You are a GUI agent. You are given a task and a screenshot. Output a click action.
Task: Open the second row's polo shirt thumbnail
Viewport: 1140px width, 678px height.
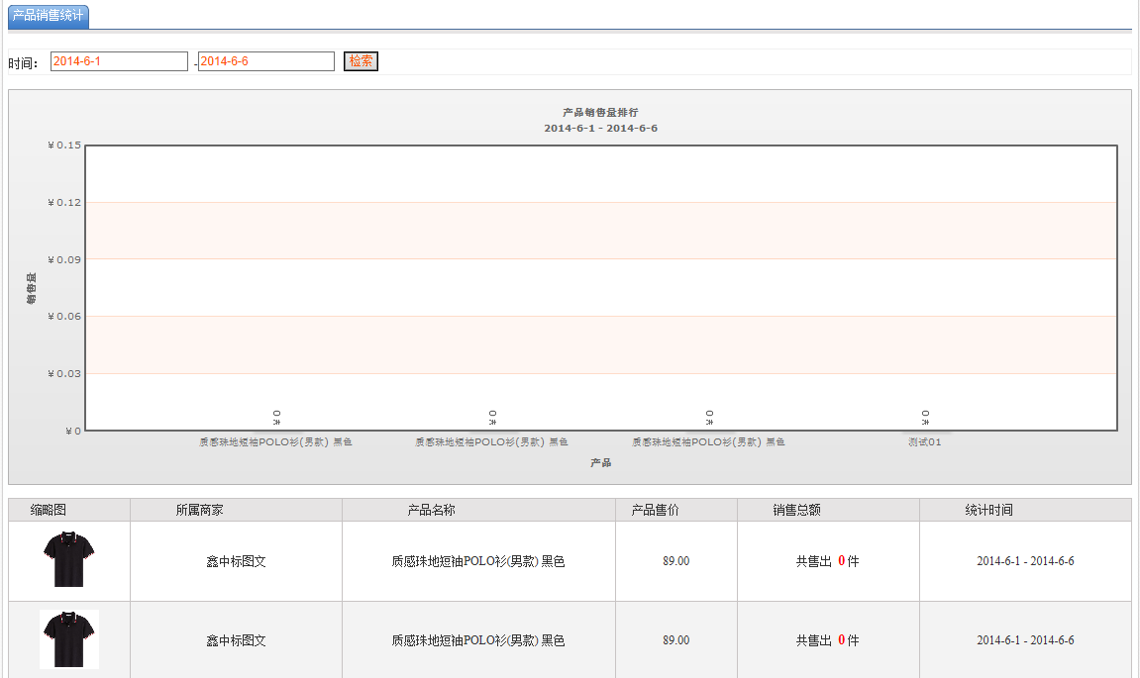(69, 639)
